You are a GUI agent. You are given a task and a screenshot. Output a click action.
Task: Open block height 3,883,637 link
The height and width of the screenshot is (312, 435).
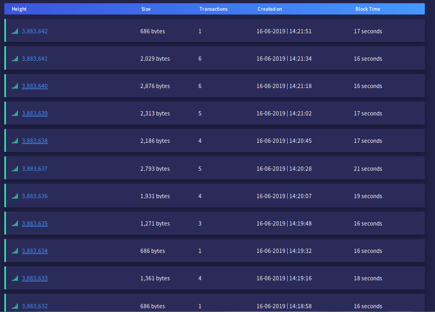coord(35,169)
